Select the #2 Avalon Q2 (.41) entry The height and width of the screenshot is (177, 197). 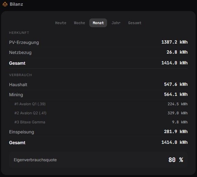pos(98,113)
